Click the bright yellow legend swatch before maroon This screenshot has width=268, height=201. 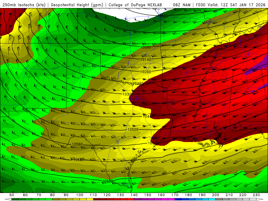[90, 199]
